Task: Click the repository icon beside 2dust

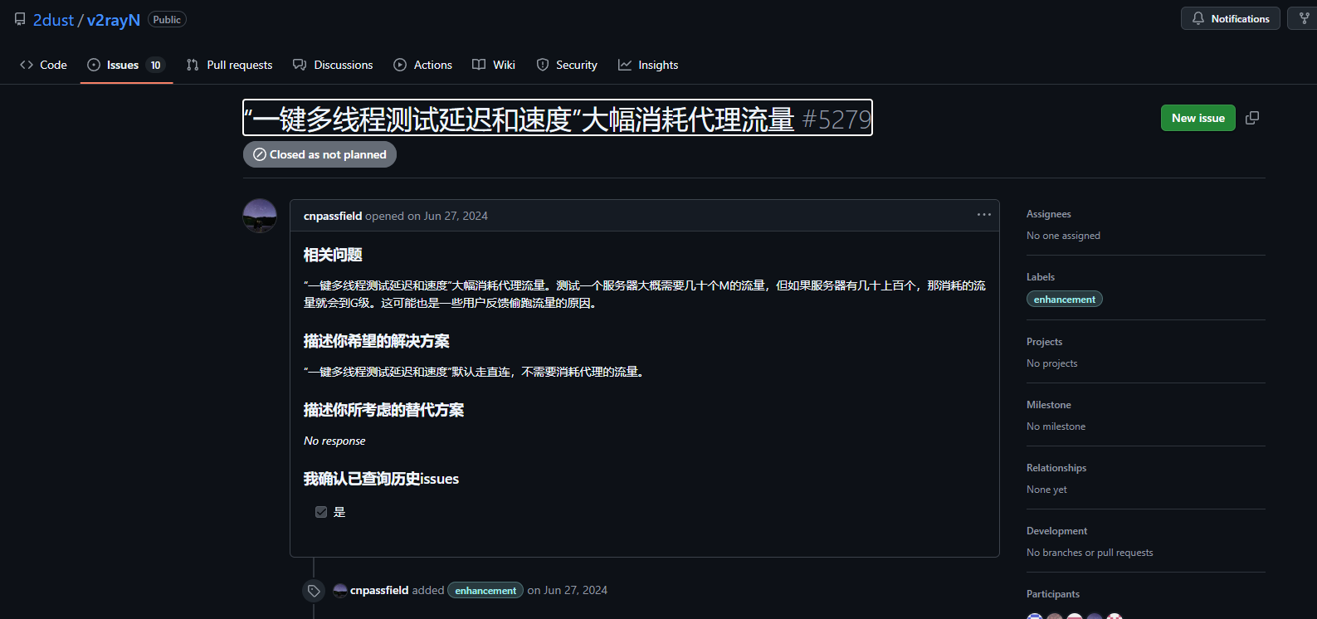Action: click(20, 19)
